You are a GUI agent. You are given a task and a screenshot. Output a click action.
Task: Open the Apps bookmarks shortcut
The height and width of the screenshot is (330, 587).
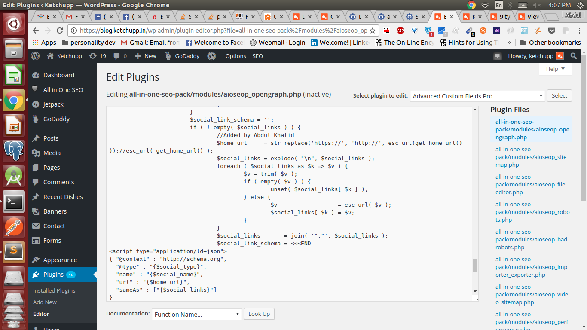(x=44, y=43)
